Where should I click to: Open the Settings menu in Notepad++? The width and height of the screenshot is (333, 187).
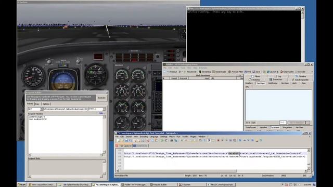click(x=164, y=137)
